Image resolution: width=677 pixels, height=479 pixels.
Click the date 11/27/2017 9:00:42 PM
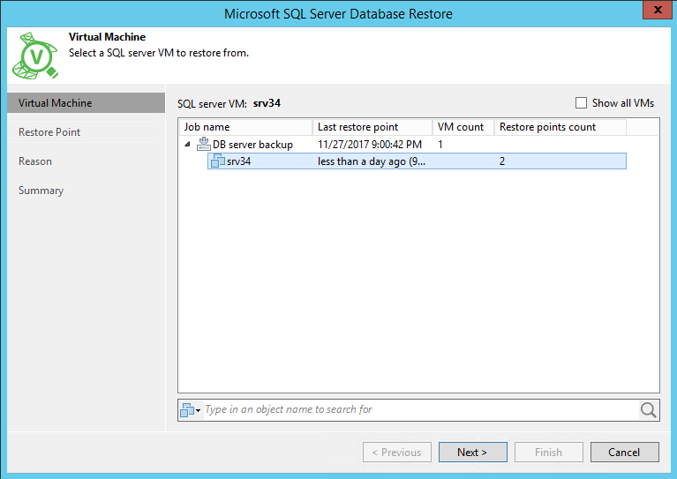(370, 144)
